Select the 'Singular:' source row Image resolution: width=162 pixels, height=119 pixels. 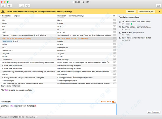point(58,53)
